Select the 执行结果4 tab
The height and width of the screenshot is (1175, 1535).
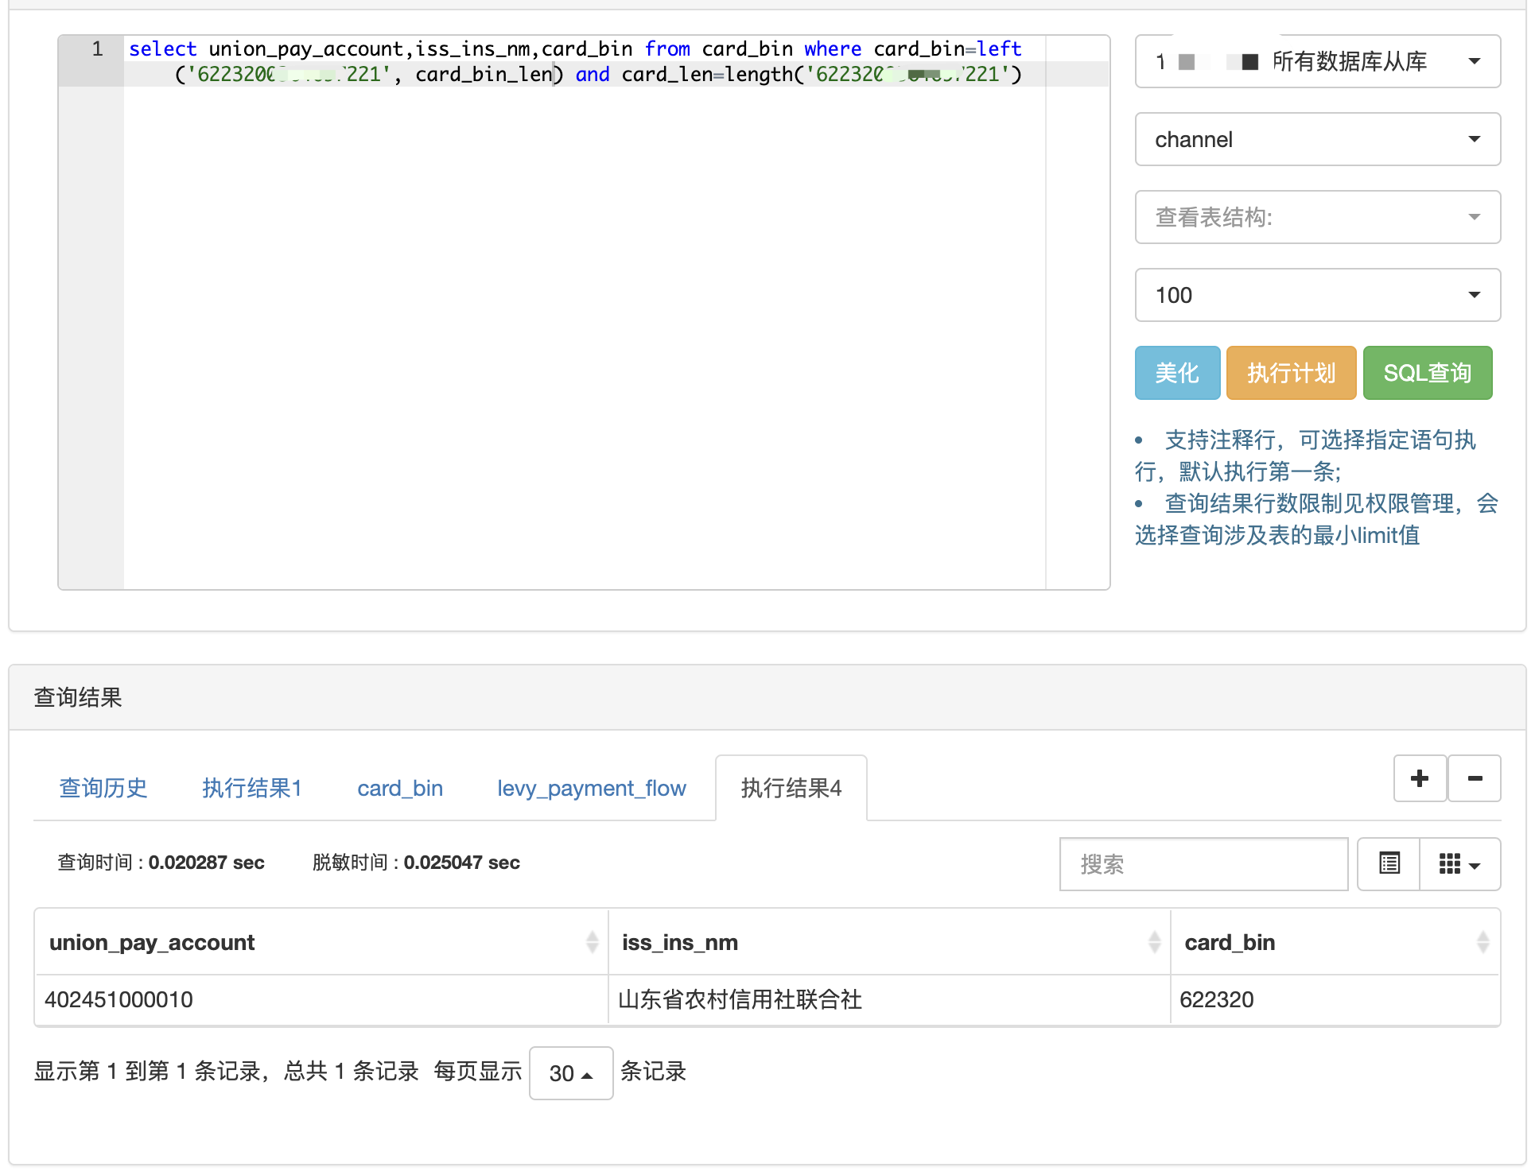click(x=791, y=788)
